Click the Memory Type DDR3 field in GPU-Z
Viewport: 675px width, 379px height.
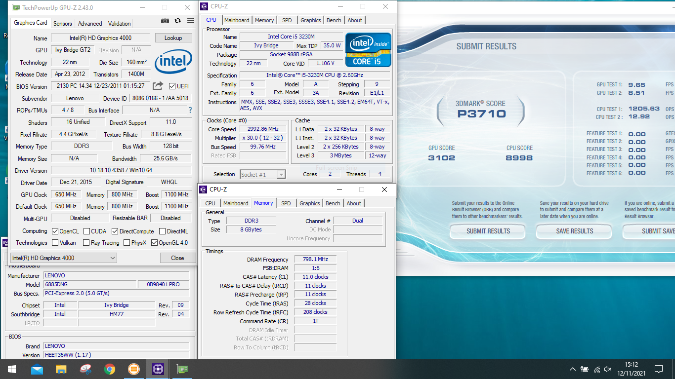click(x=82, y=147)
